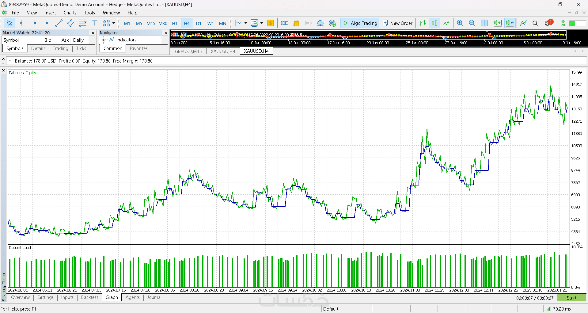The height and width of the screenshot is (313, 588).
Task: Click the zoom in magnifier icon
Action: pos(460,23)
